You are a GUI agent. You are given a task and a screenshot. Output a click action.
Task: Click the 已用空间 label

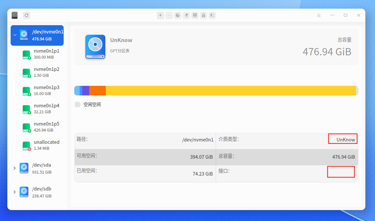tap(87, 171)
